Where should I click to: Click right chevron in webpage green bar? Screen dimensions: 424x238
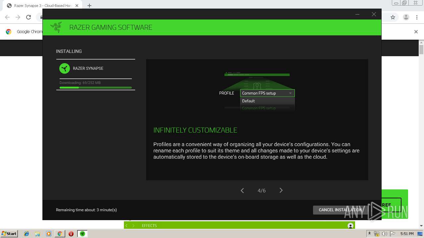[x=133, y=225]
